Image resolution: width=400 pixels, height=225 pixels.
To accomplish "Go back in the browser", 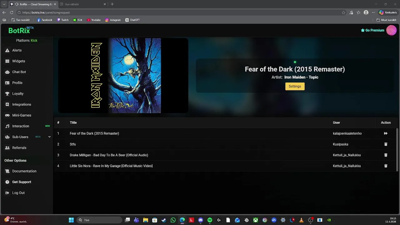I will click(x=4, y=12).
